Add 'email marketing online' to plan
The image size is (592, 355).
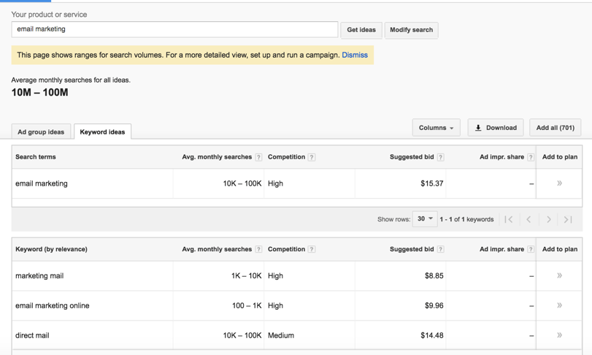(x=559, y=305)
